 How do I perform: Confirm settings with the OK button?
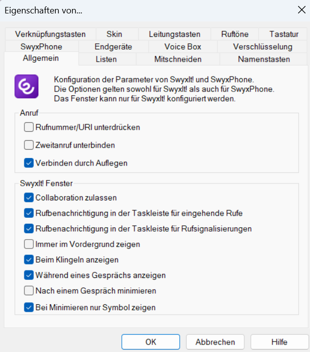tap(151, 342)
